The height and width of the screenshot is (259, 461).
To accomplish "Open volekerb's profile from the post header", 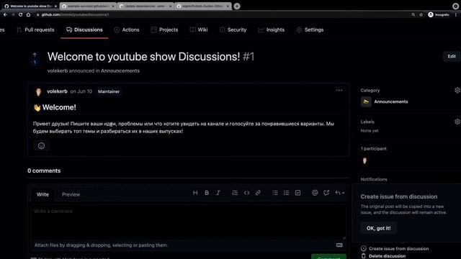I will tap(57, 91).
